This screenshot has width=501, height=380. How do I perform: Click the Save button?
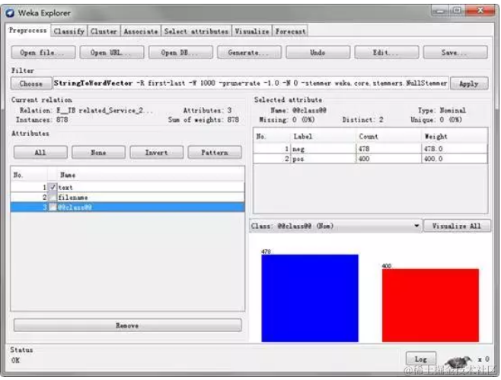tap(455, 52)
